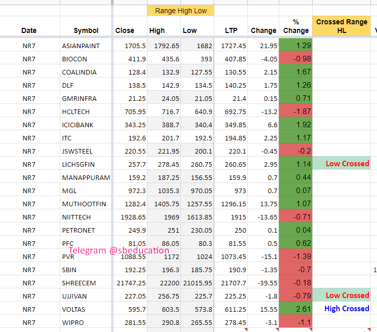The width and height of the screenshot is (377, 332).
Task: Click the UJJIVAN symbol cell
Action: pyautogui.click(x=86, y=296)
